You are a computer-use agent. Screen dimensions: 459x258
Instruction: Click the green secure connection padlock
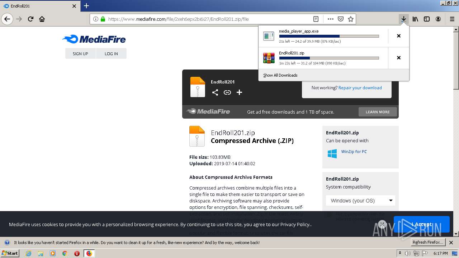[x=103, y=19]
